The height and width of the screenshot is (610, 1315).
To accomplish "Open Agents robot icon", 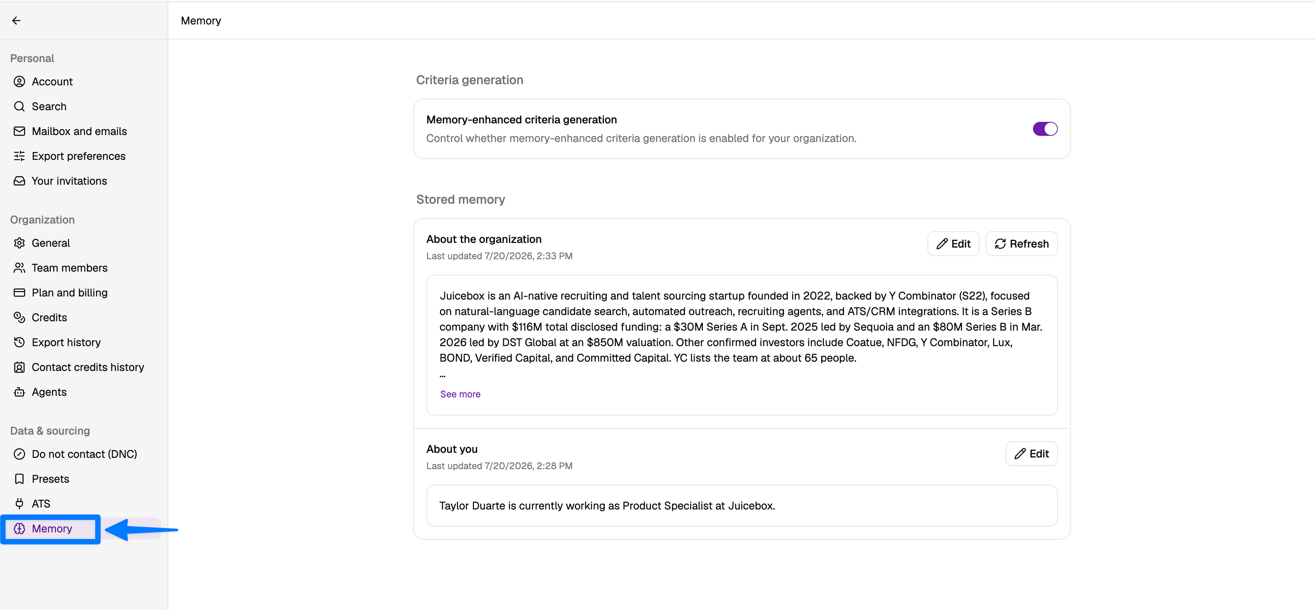I will click(19, 392).
